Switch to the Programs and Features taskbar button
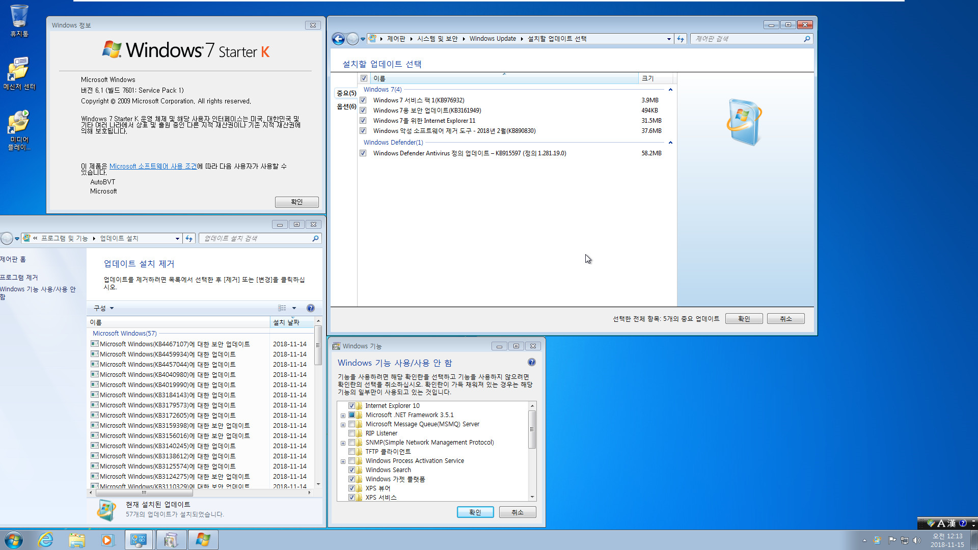Screen dimensions: 978x550 [171, 540]
